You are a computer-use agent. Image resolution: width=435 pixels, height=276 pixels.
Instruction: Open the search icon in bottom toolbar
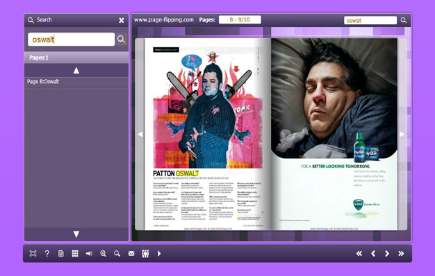click(x=117, y=253)
